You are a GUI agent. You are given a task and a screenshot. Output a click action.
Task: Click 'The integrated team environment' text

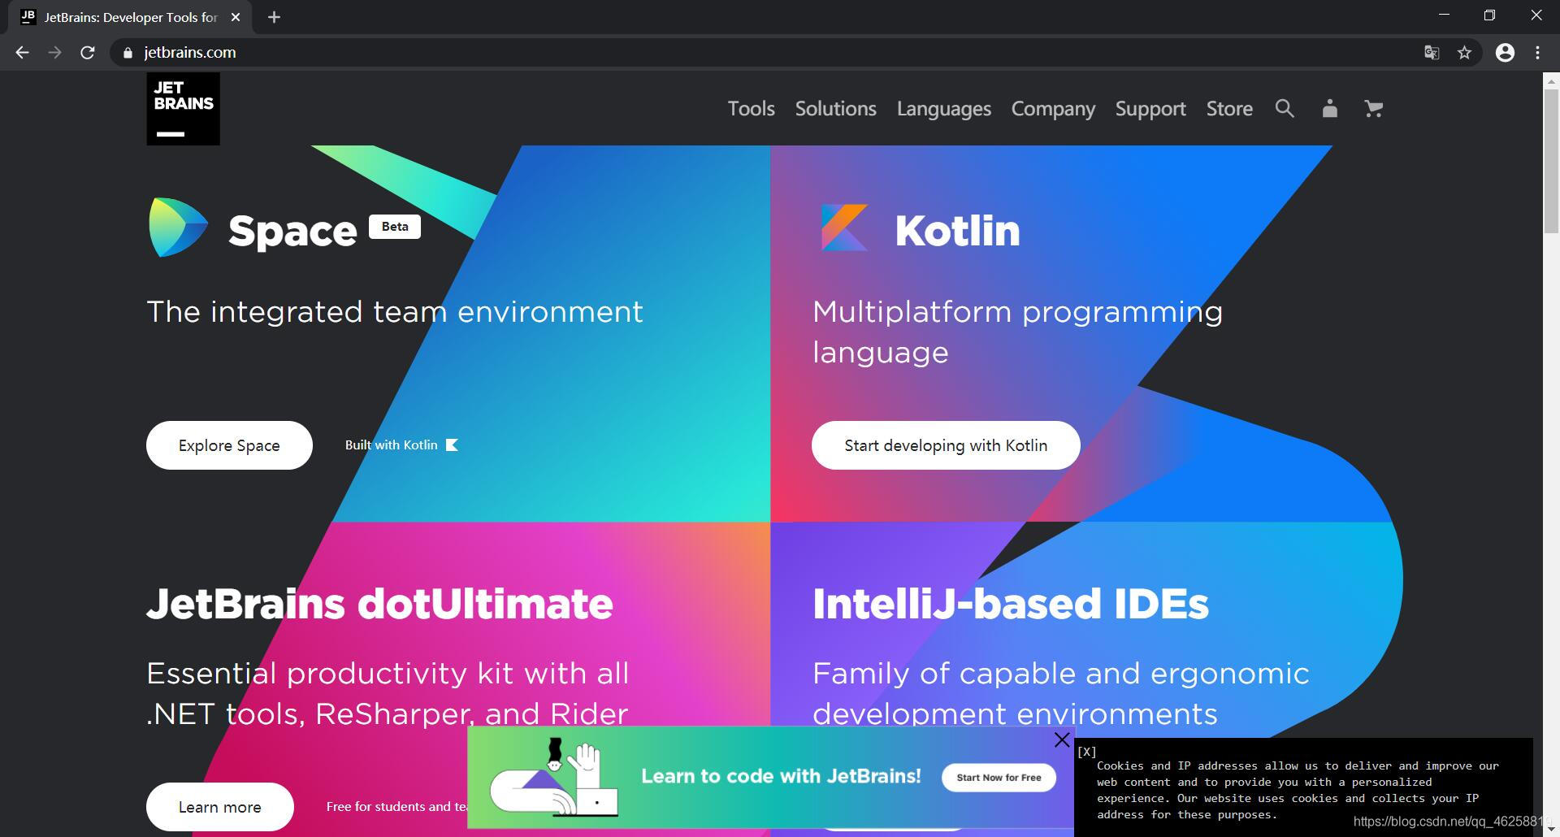[395, 312]
